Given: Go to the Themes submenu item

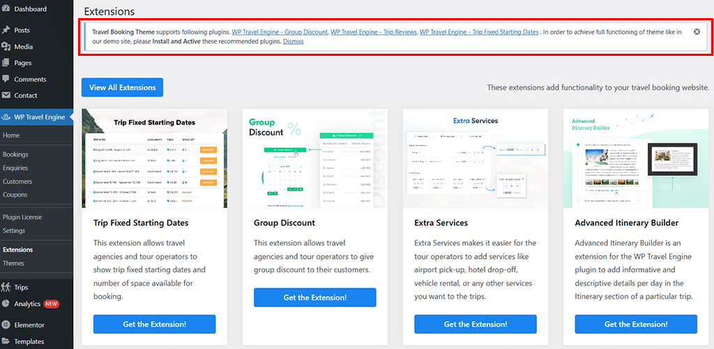Looking at the screenshot, I should tap(13, 263).
